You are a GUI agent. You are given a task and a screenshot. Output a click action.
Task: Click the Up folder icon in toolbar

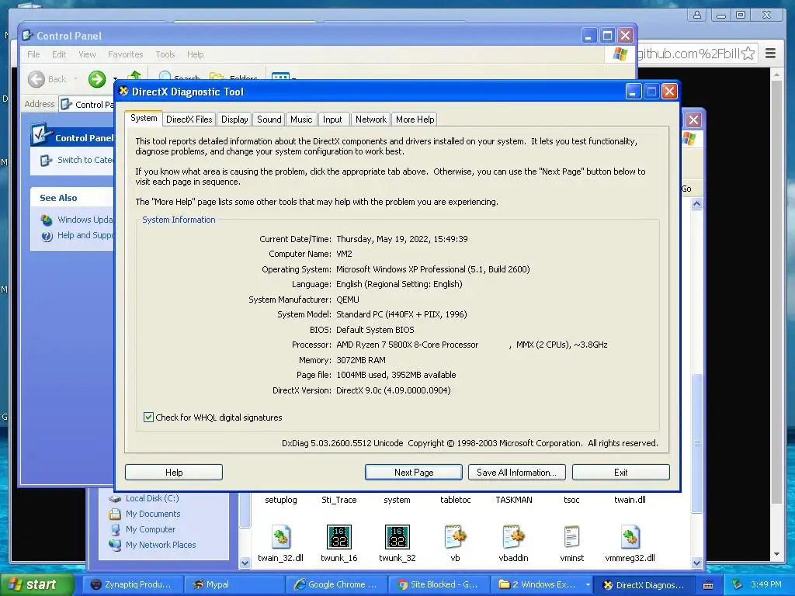tap(134, 76)
